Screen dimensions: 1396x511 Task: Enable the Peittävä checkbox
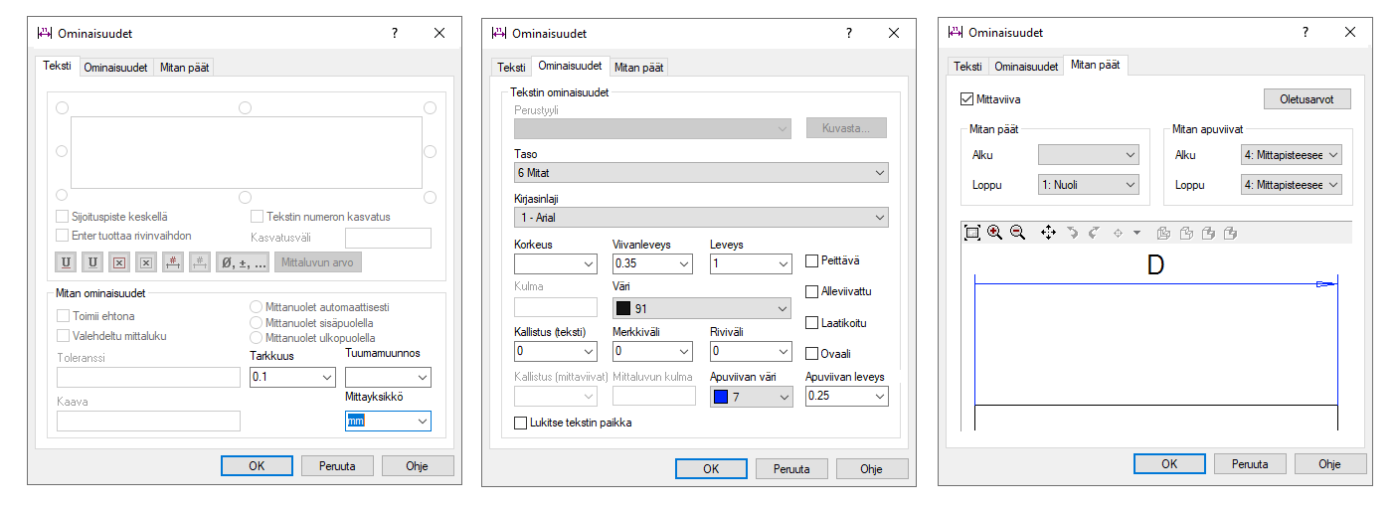click(811, 260)
